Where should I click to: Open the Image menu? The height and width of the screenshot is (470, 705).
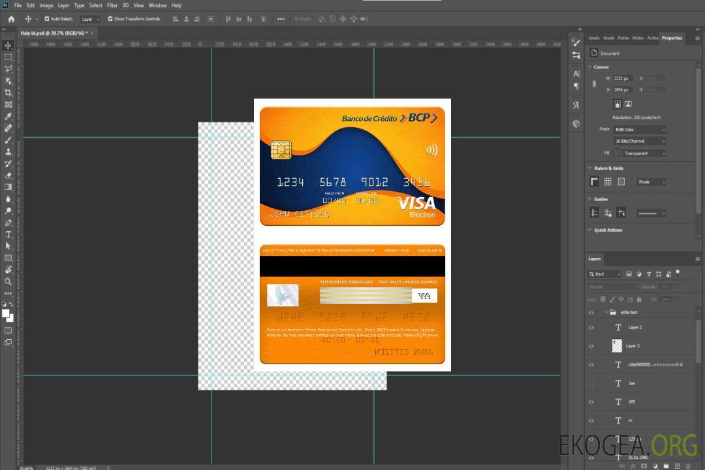point(46,5)
